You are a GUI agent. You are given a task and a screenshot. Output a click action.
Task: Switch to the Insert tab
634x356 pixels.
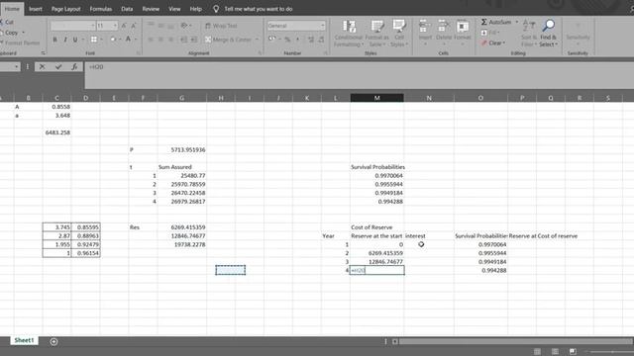[36, 9]
